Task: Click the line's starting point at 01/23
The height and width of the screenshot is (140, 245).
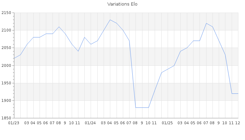Action: point(14,58)
